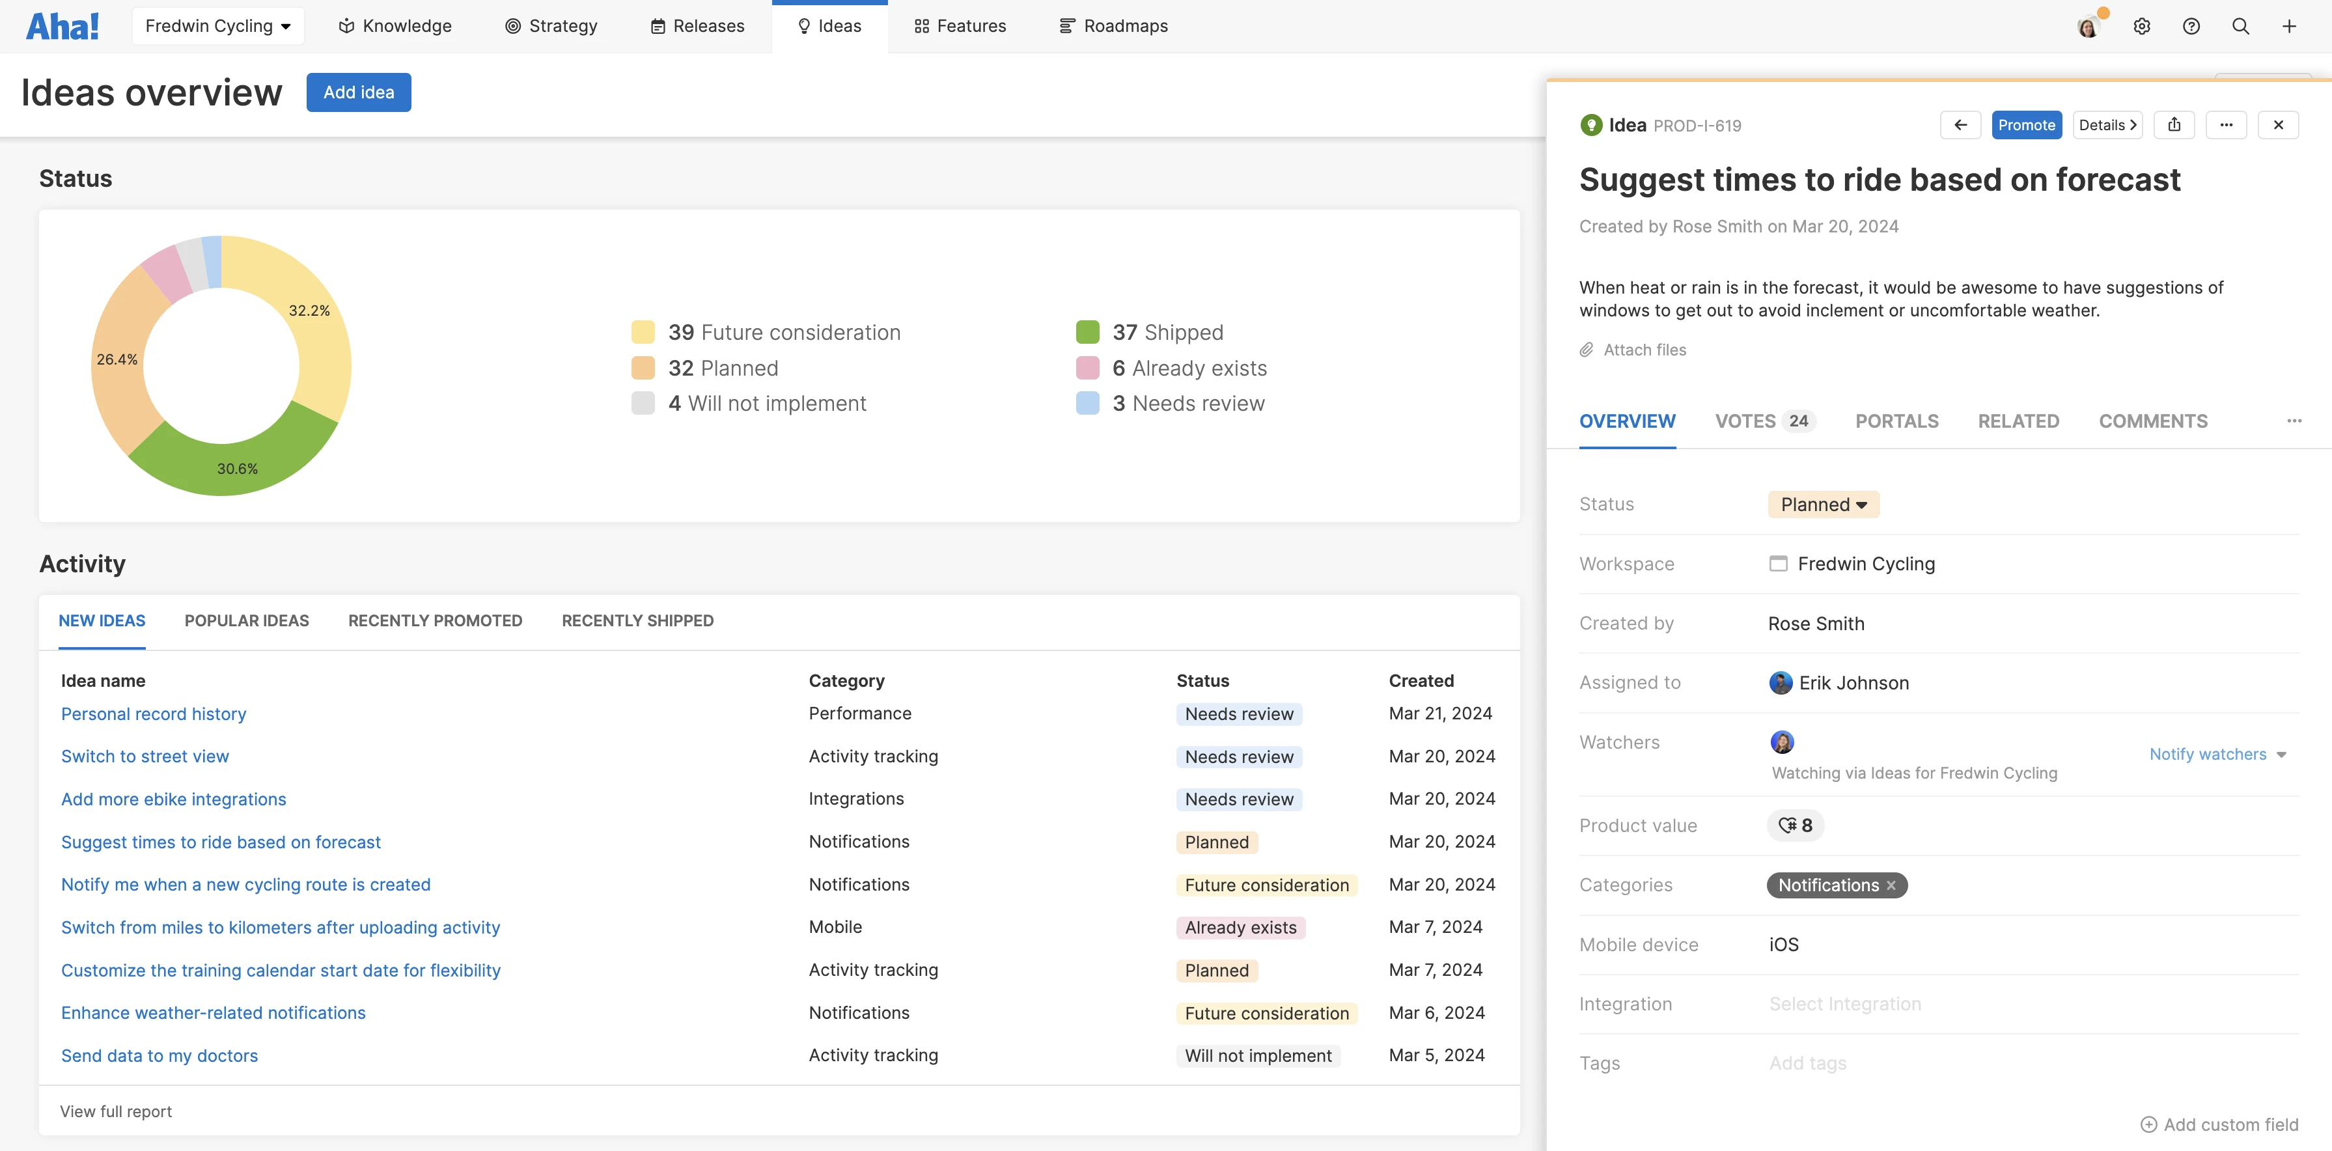Click the plus icon in top bar
Viewport: 2332px width, 1151px height.
point(2288,26)
